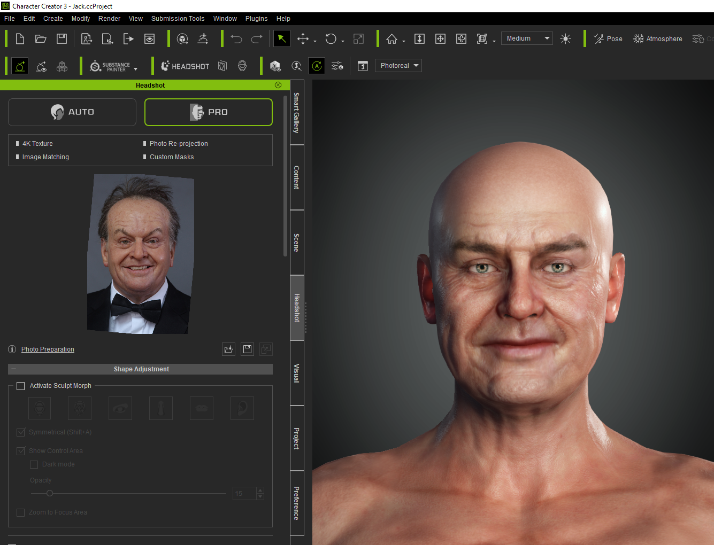Screen dimensions: 714x545
Task: Collapse the Shape Adjustment section
Action: pyautogui.click(x=13, y=369)
